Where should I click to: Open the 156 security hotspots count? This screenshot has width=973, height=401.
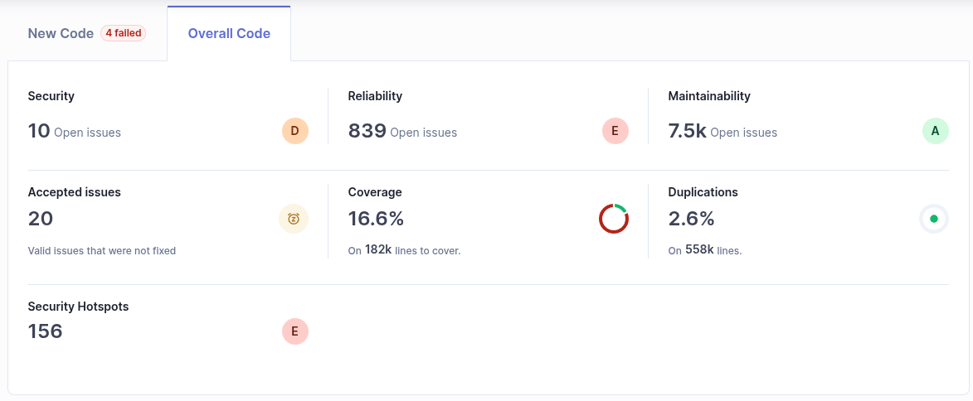click(x=46, y=331)
